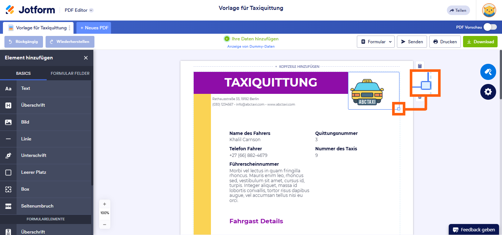Image resolution: width=502 pixels, height=235 pixels.
Task: Open the Taxiquittung tab options menu
Action: [70, 27]
